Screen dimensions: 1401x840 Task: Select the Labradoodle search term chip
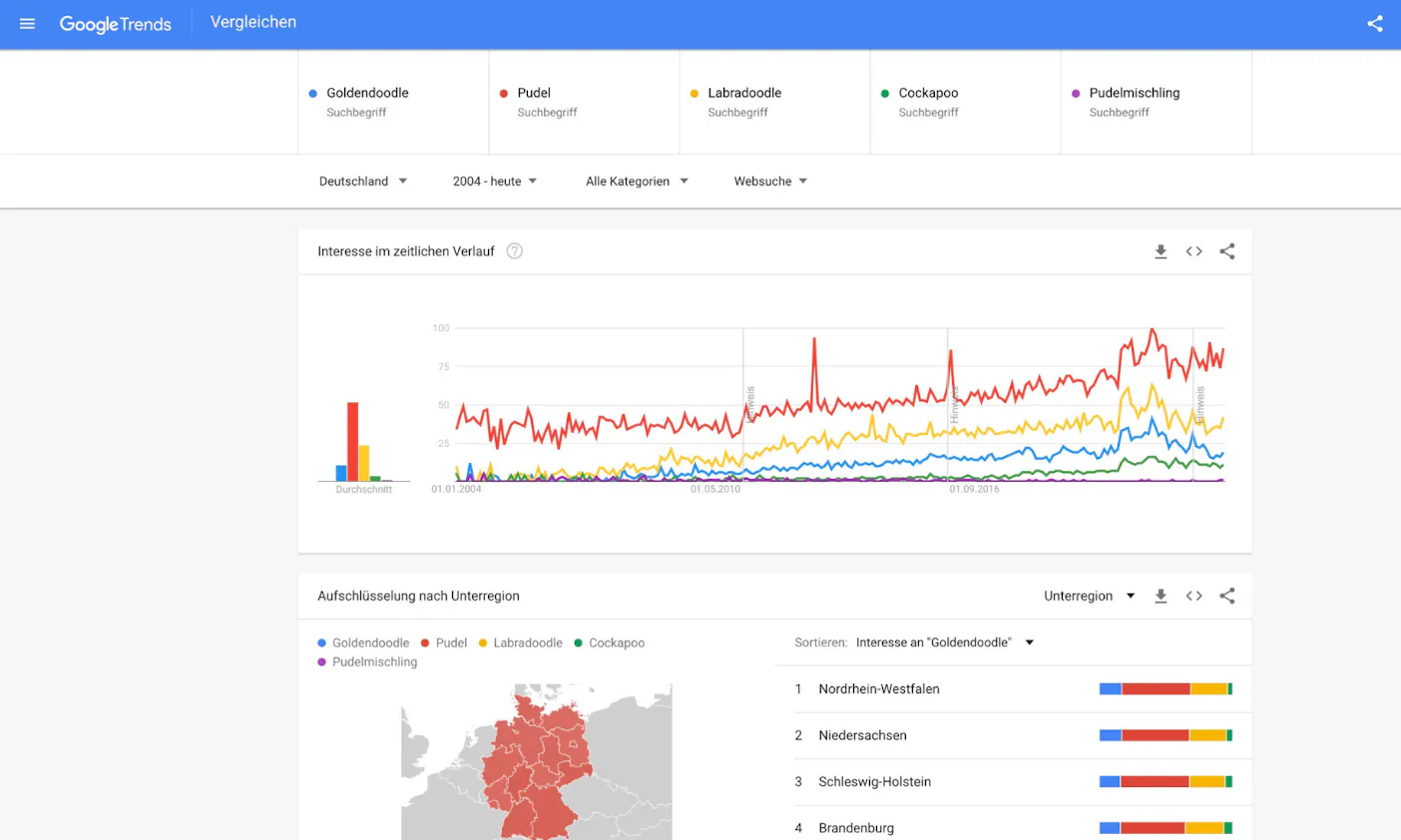pyautogui.click(x=774, y=102)
